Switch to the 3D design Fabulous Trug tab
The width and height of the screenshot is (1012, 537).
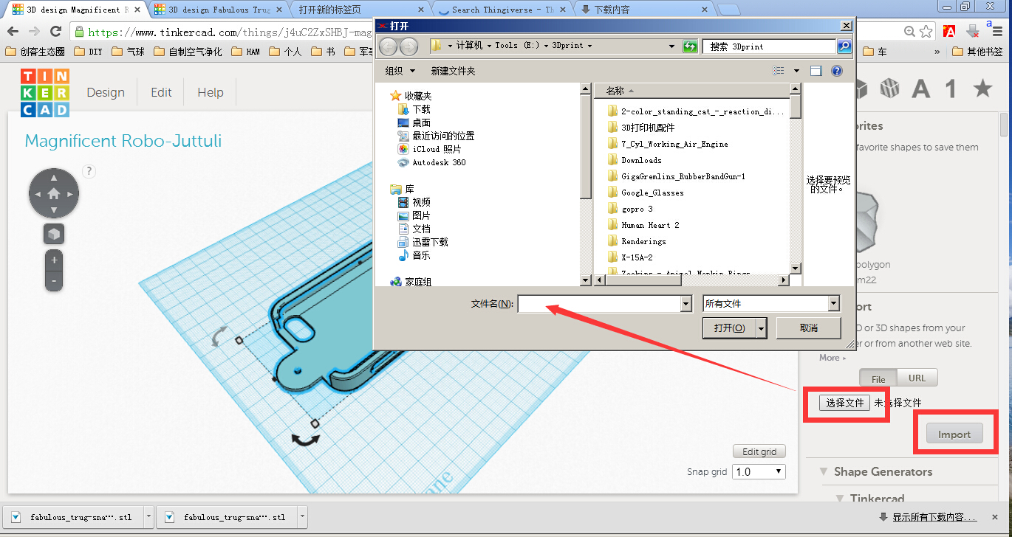click(219, 10)
